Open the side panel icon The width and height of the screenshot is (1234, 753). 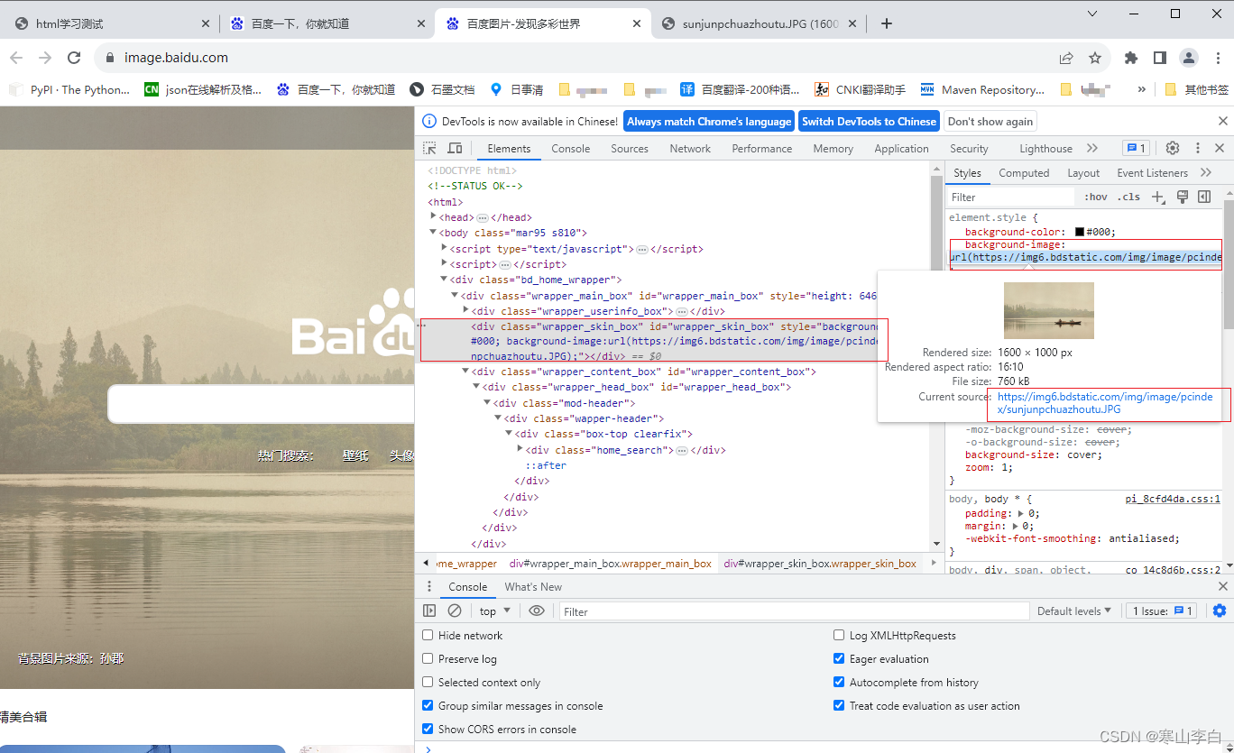point(1160,58)
